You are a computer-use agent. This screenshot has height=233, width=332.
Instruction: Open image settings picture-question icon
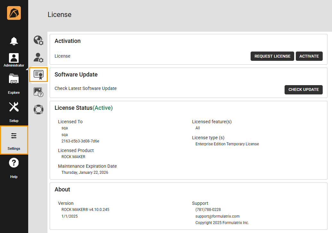[38, 92]
